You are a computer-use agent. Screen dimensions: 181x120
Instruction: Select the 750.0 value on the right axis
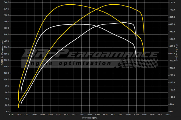coord(172,2)
